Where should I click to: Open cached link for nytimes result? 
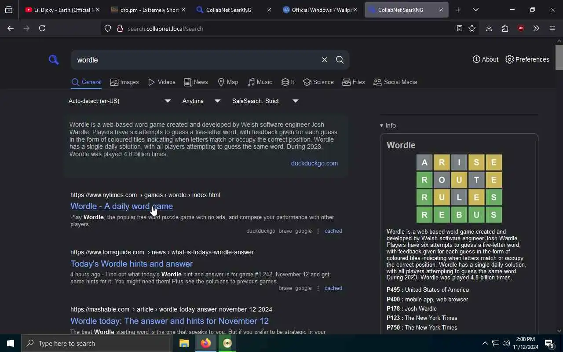(x=333, y=231)
